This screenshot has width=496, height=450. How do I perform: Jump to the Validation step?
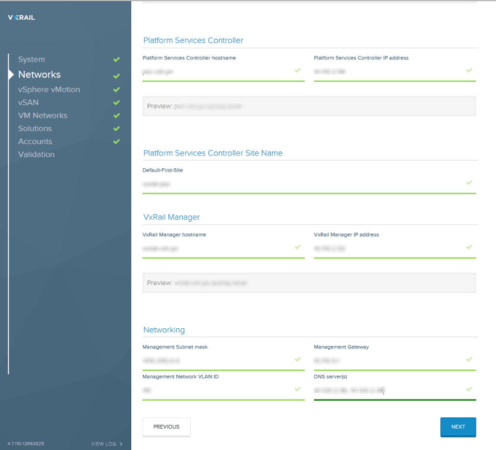(36, 154)
